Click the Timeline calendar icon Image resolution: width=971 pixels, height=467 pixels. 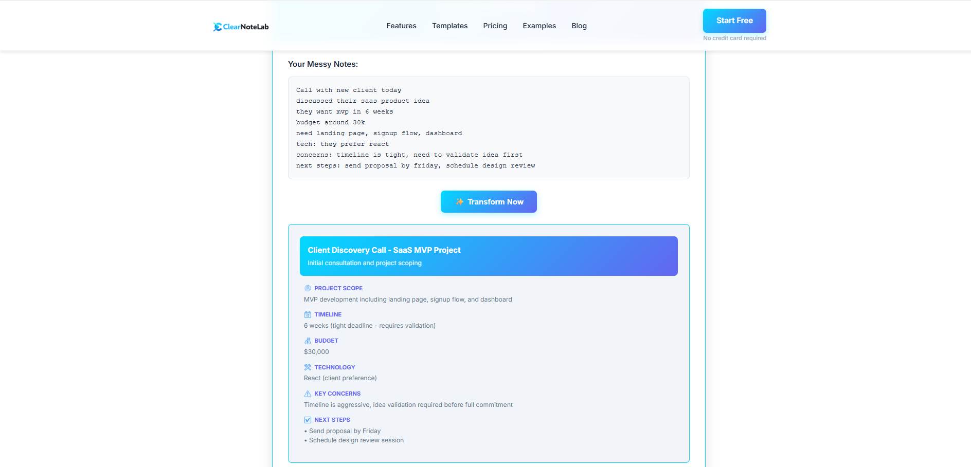[x=308, y=314]
